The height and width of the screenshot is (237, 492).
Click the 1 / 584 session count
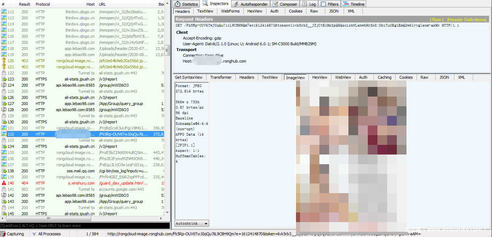(92, 234)
